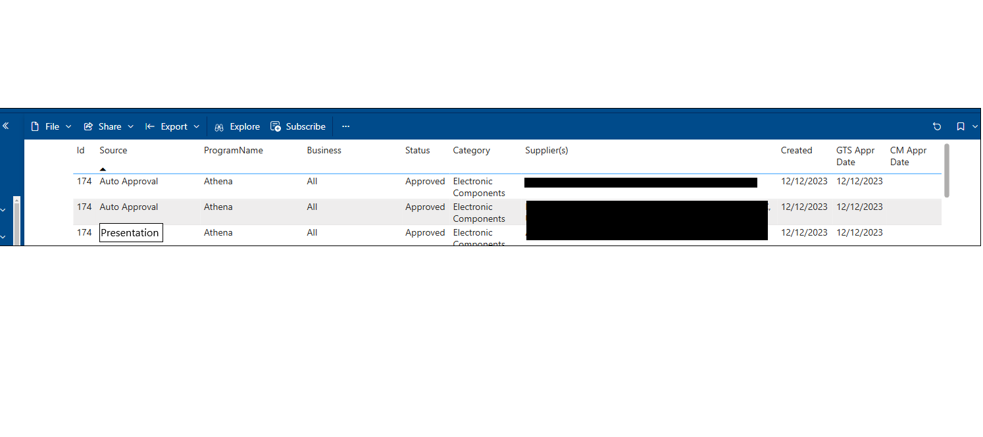The height and width of the screenshot is (437, 983).
Task: Sort by the Status column header
Action: (418, 150)
